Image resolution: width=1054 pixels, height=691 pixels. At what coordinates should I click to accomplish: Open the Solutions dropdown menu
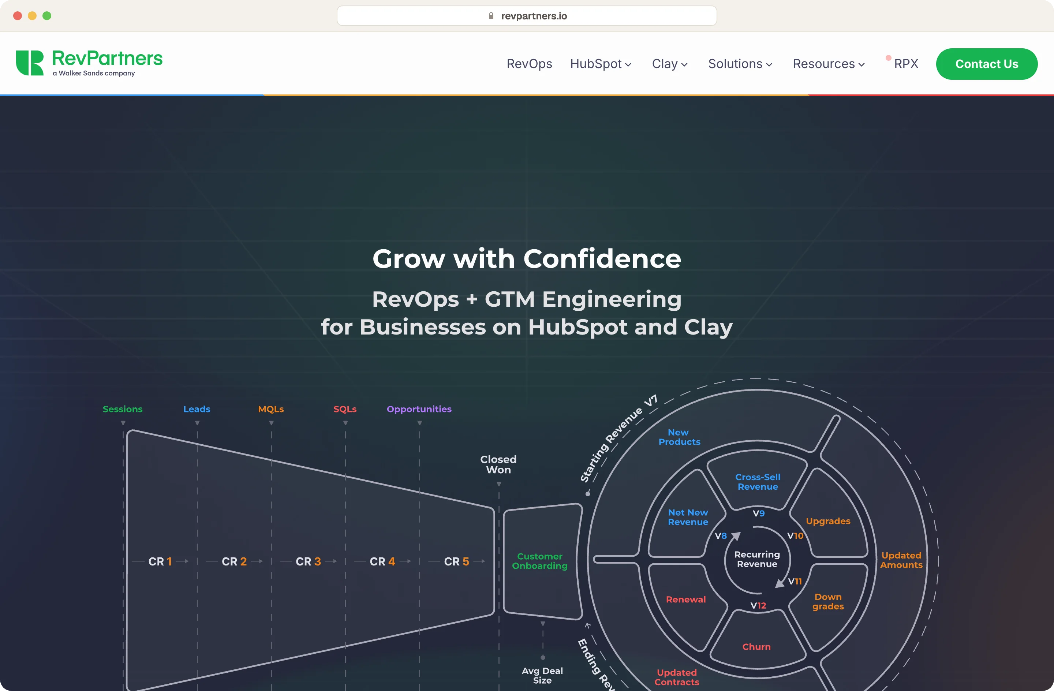(x=740, y=64)
